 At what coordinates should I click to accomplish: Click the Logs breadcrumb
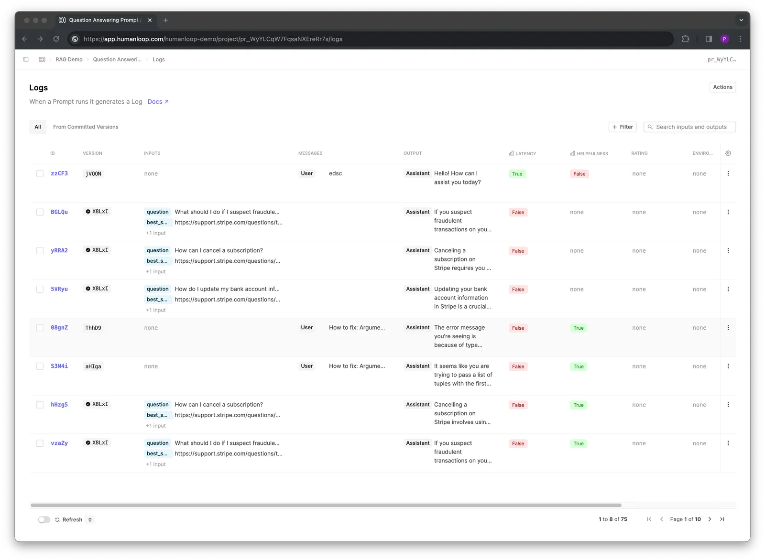(159, 60)
